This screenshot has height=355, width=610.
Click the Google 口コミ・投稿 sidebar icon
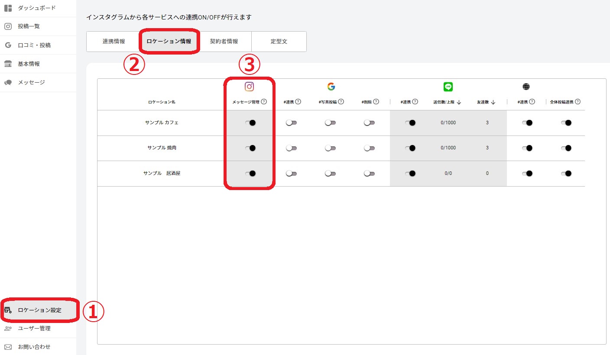click(x=8, y=45)
